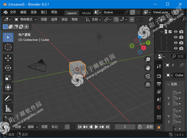Switch to the Layout workspace tab
Image resolution: width=187 pixels, height=138 pixels.
[72, 13]
